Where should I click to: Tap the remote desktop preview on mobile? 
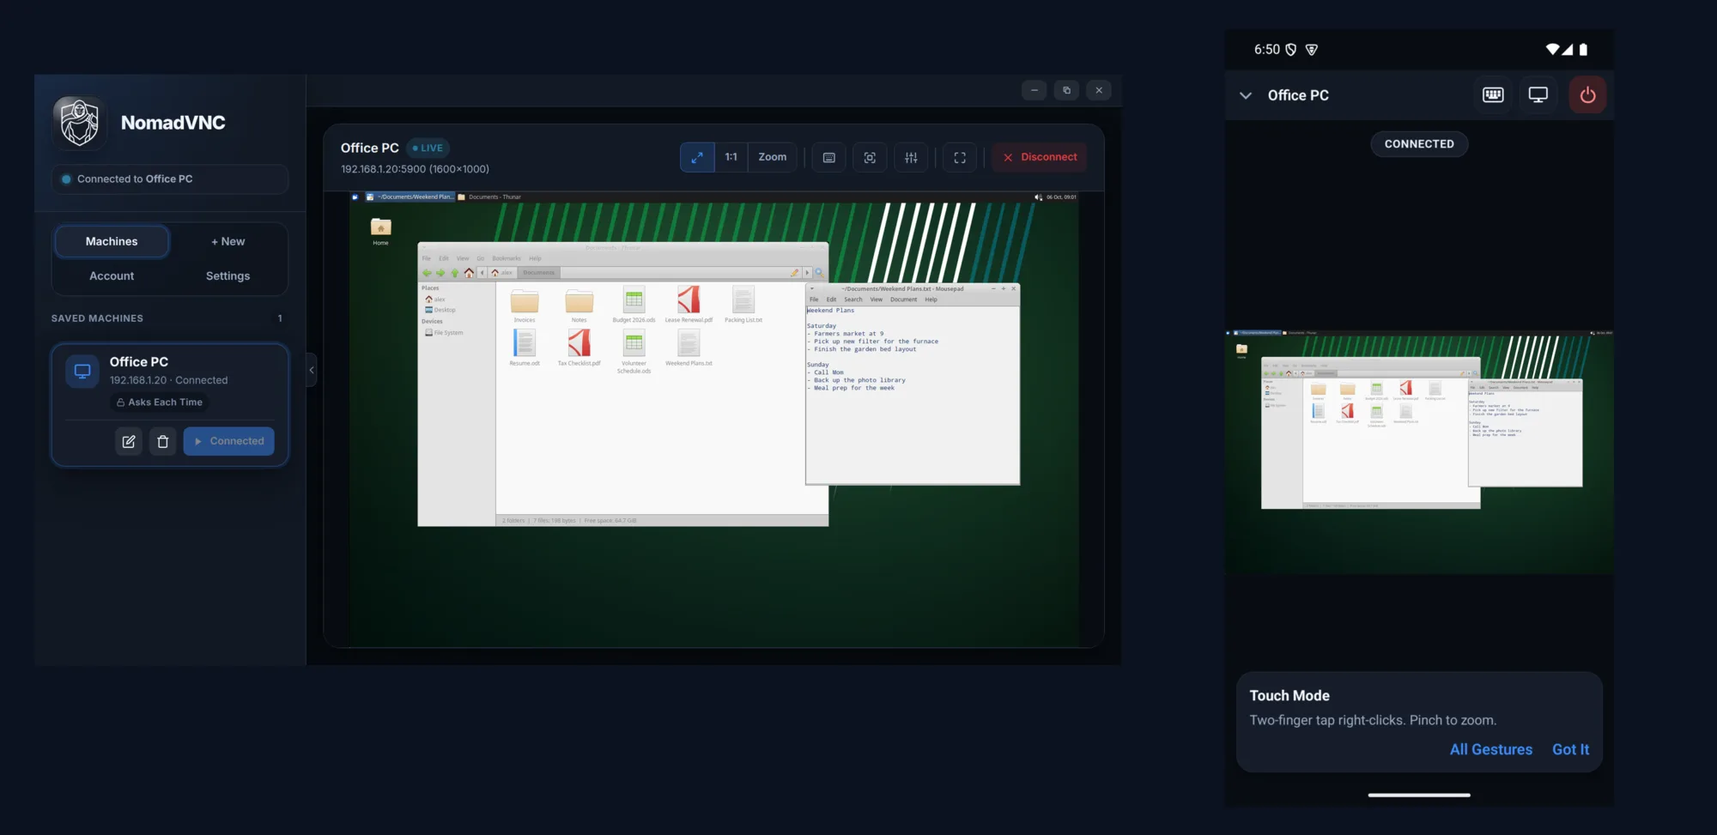[x=1419, y=452]
